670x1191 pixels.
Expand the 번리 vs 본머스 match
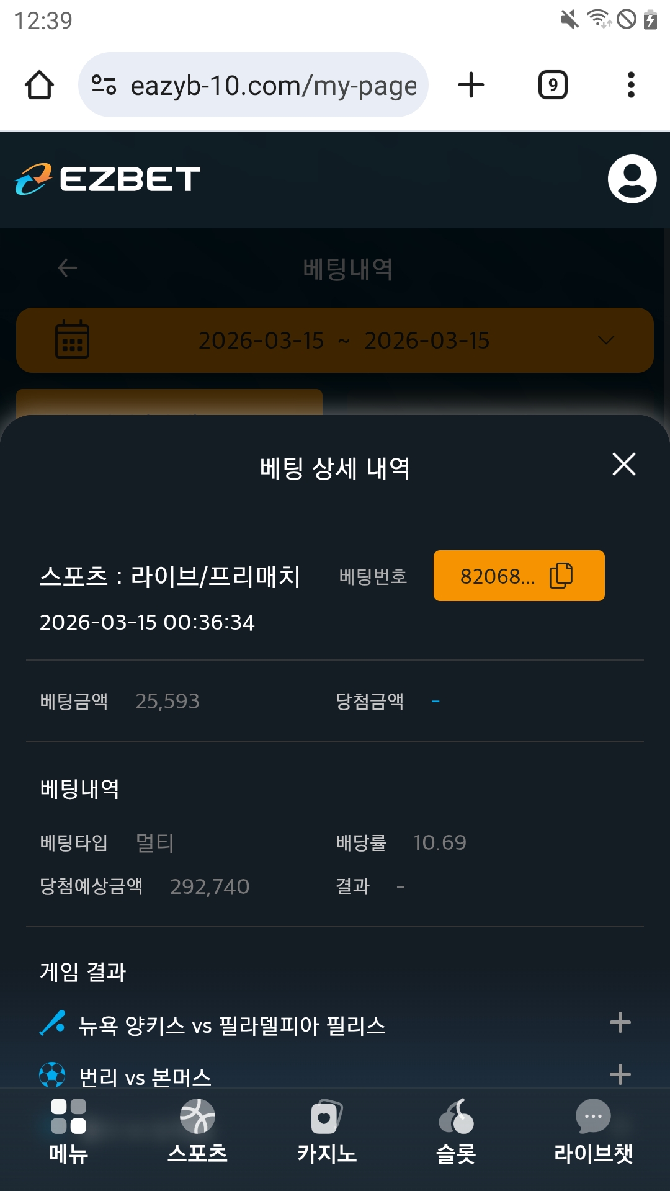620,1074
